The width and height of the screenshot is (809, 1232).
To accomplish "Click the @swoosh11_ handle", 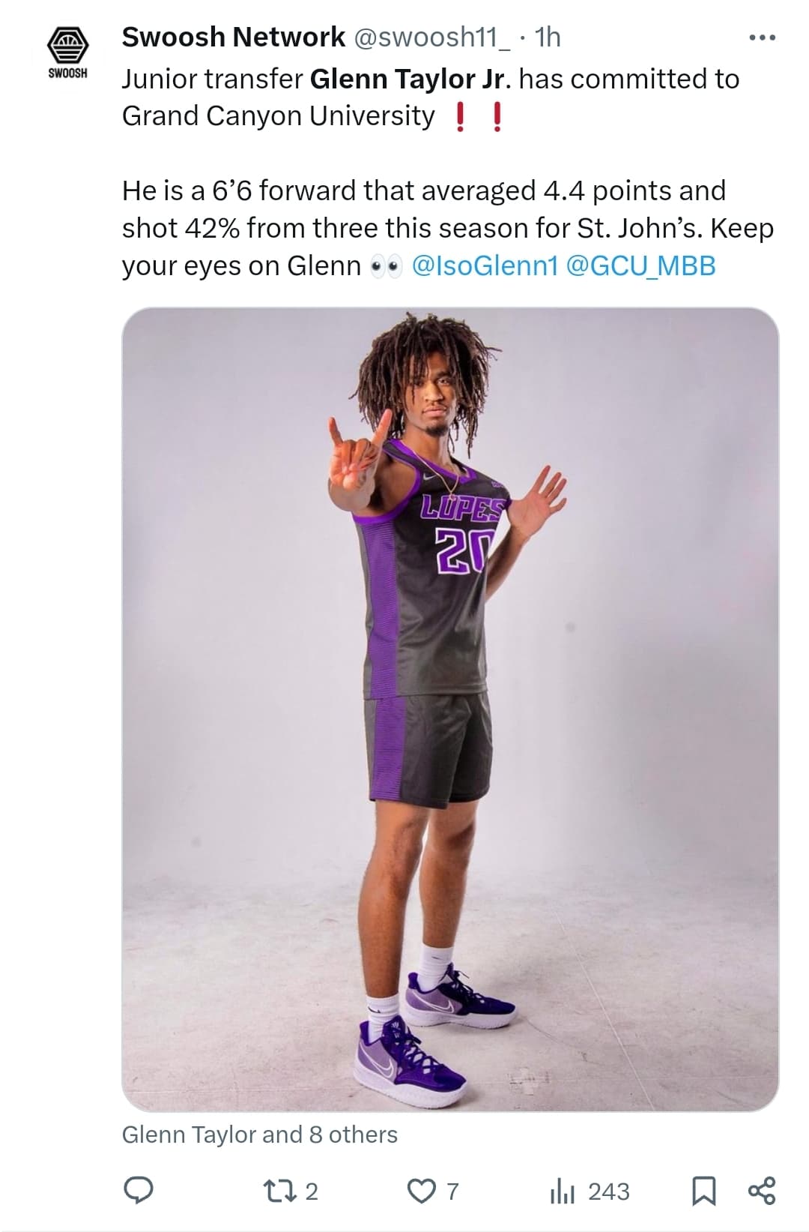I will 431,37.
